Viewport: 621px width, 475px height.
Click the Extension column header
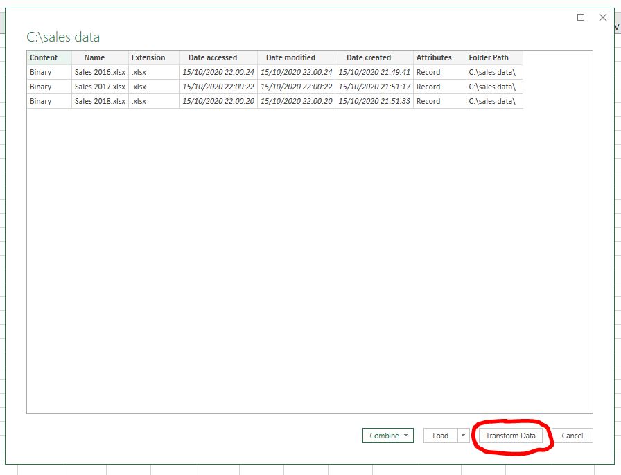[148, 57]
